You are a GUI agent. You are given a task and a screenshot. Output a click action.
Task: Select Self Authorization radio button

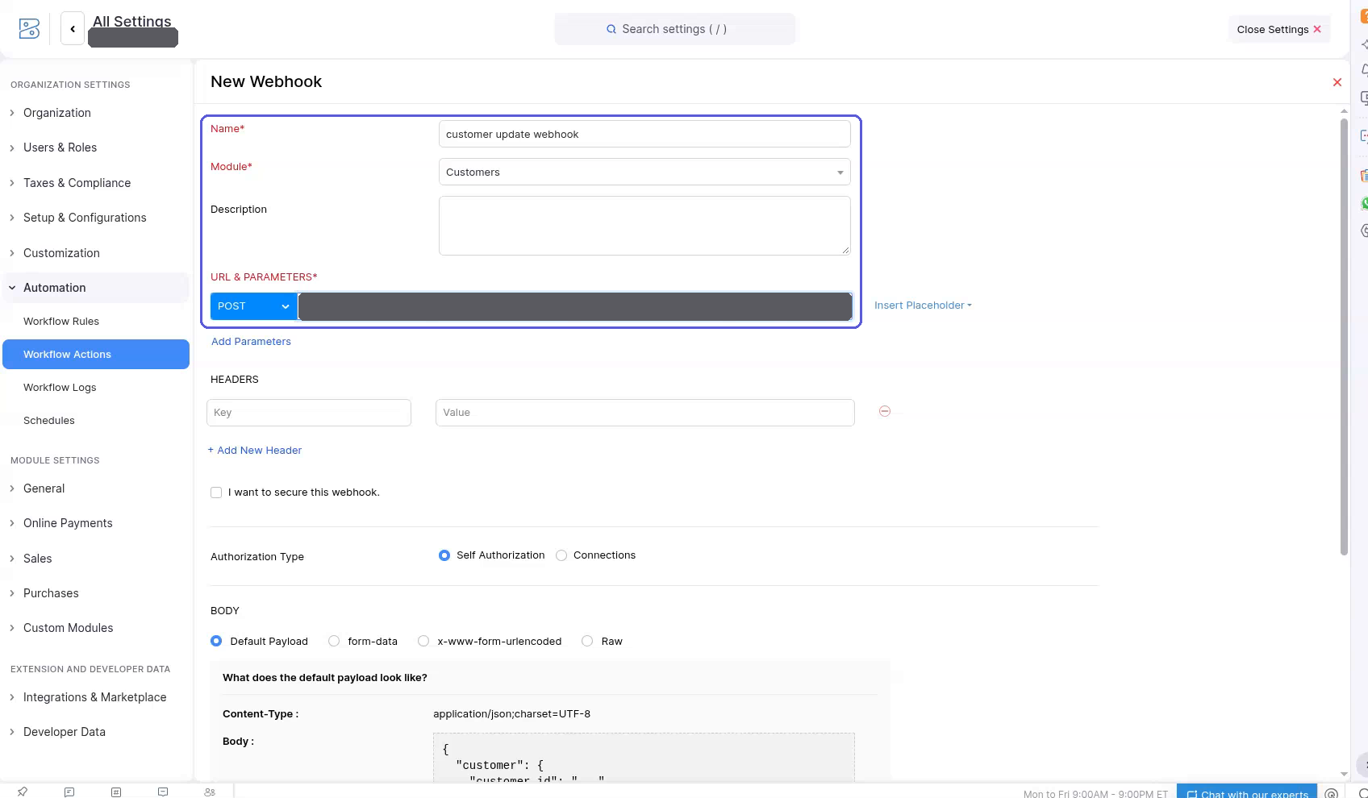(444, 555)
